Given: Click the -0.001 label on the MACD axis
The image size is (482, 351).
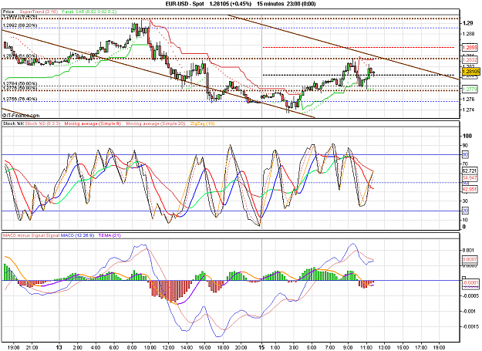Looking at the screenshot, I should click(x=468, y=312).
